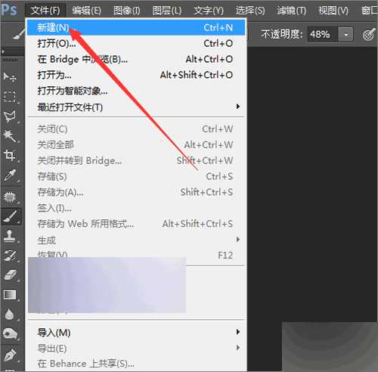Choose Open as Smart Object (打开为智能对象)
This screenshot has height=372, width=378.
[x=137, y=91]
